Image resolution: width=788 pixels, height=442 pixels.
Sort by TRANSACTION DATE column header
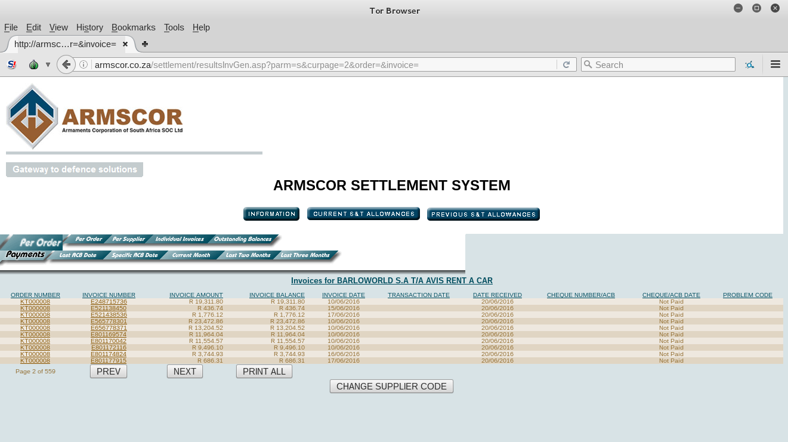(419, 295)
